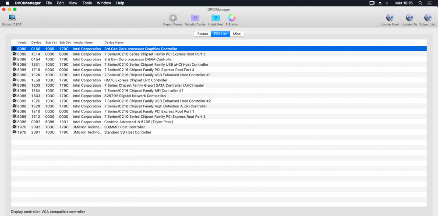Switch to the Status tab

[x=202, y=34]
